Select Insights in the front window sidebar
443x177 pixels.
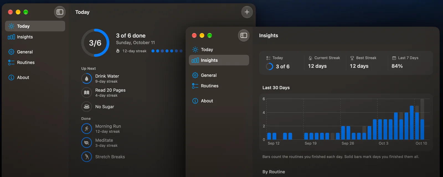pos(219,60)
